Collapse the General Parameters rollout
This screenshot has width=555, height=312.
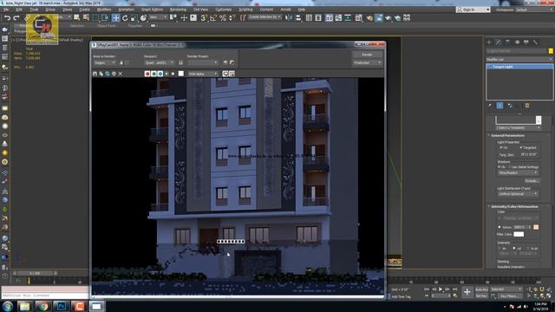[x=507, y=135]
